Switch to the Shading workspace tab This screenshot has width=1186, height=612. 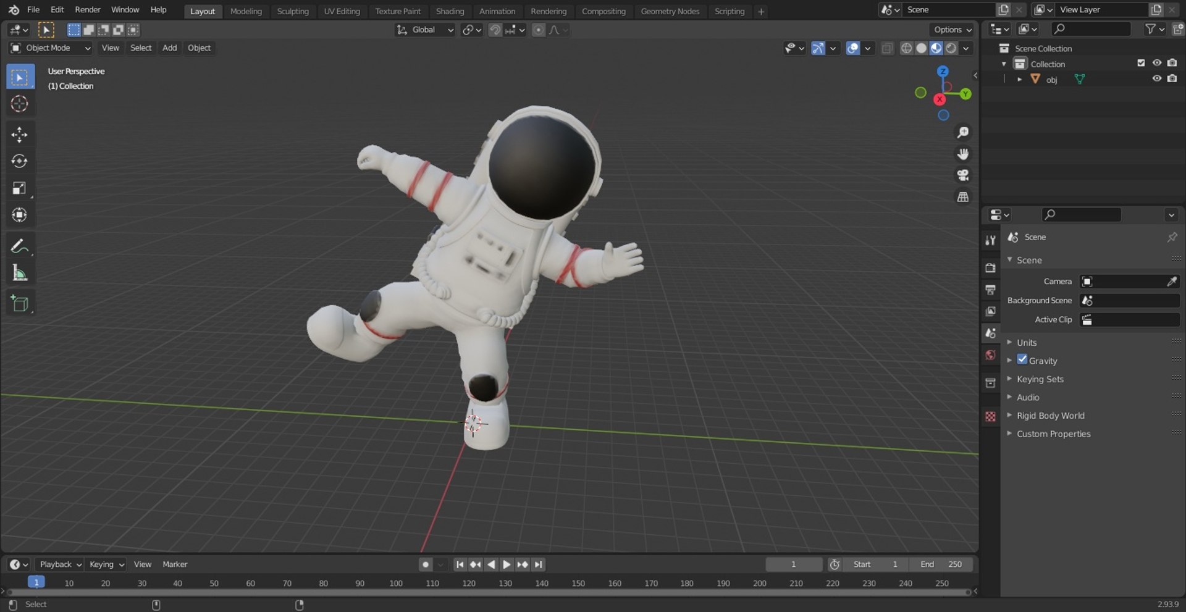(x=450, y=11)
